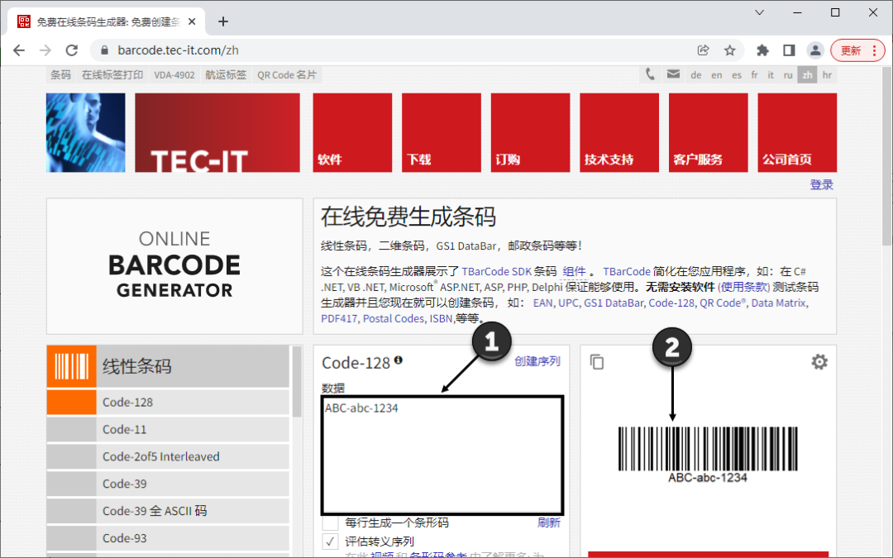Screen dimensions: 893x558
Task: Toggle the browser side panel icon
Action: tap(789, 50)
